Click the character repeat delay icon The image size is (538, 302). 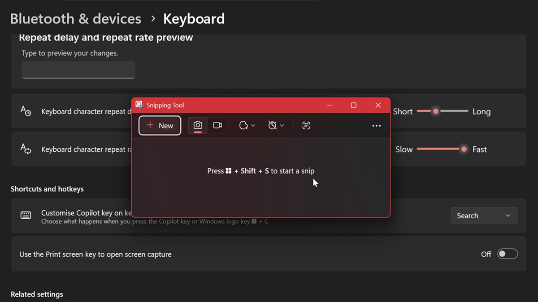coord(26,111)
